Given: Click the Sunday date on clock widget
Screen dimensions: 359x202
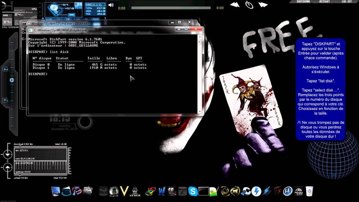Looking at the screenshot, I should (65, 126).
